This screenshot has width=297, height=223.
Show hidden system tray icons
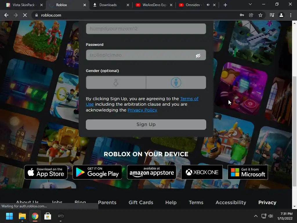click(256, 216)
